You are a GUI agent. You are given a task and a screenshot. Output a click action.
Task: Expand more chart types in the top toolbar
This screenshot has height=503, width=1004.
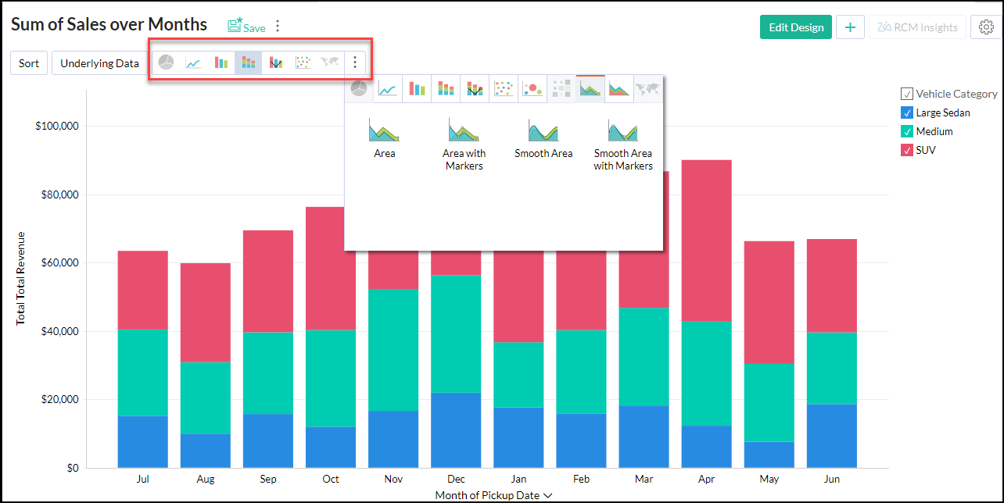click(355, 62)
